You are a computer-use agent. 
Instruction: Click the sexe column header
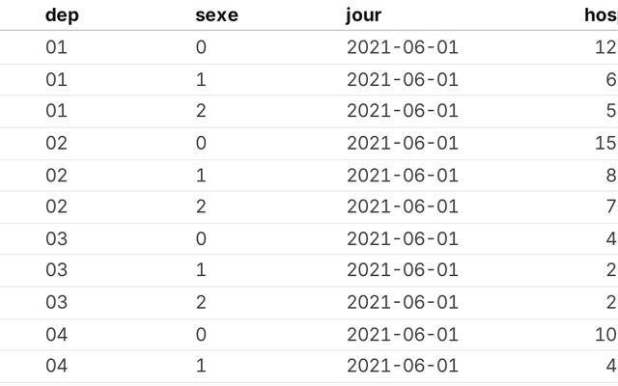coord(216,14)
